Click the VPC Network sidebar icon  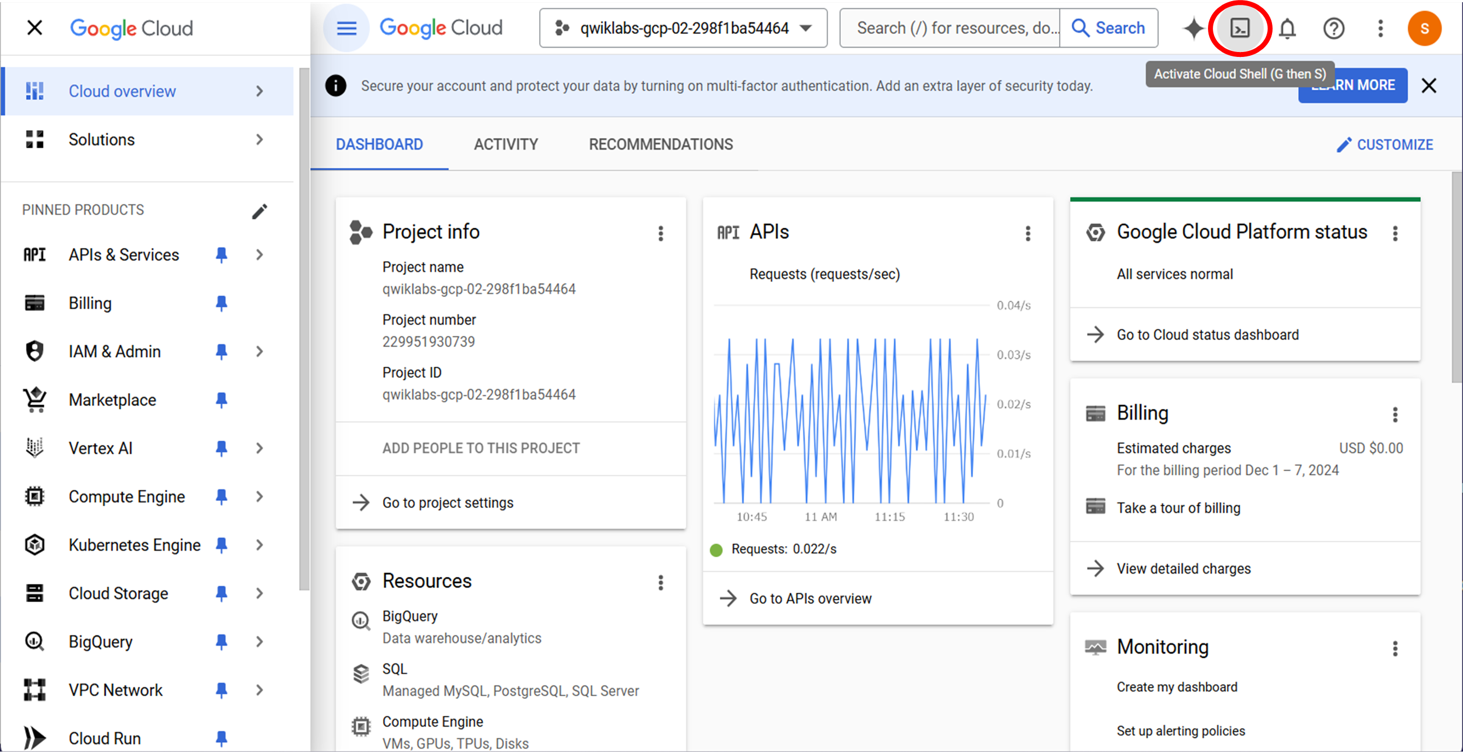click(x=34, y=690)
